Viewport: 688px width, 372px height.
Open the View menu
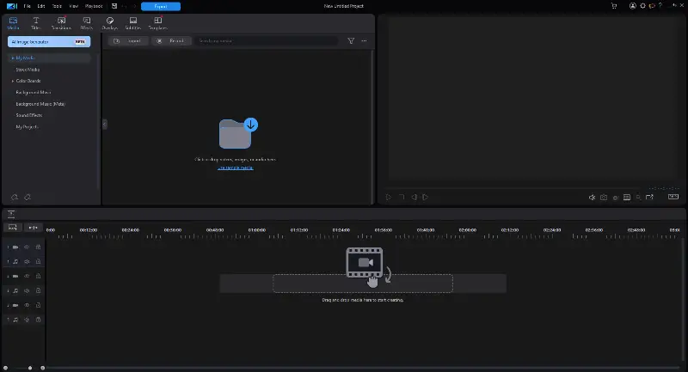click(x=73, y=6)
